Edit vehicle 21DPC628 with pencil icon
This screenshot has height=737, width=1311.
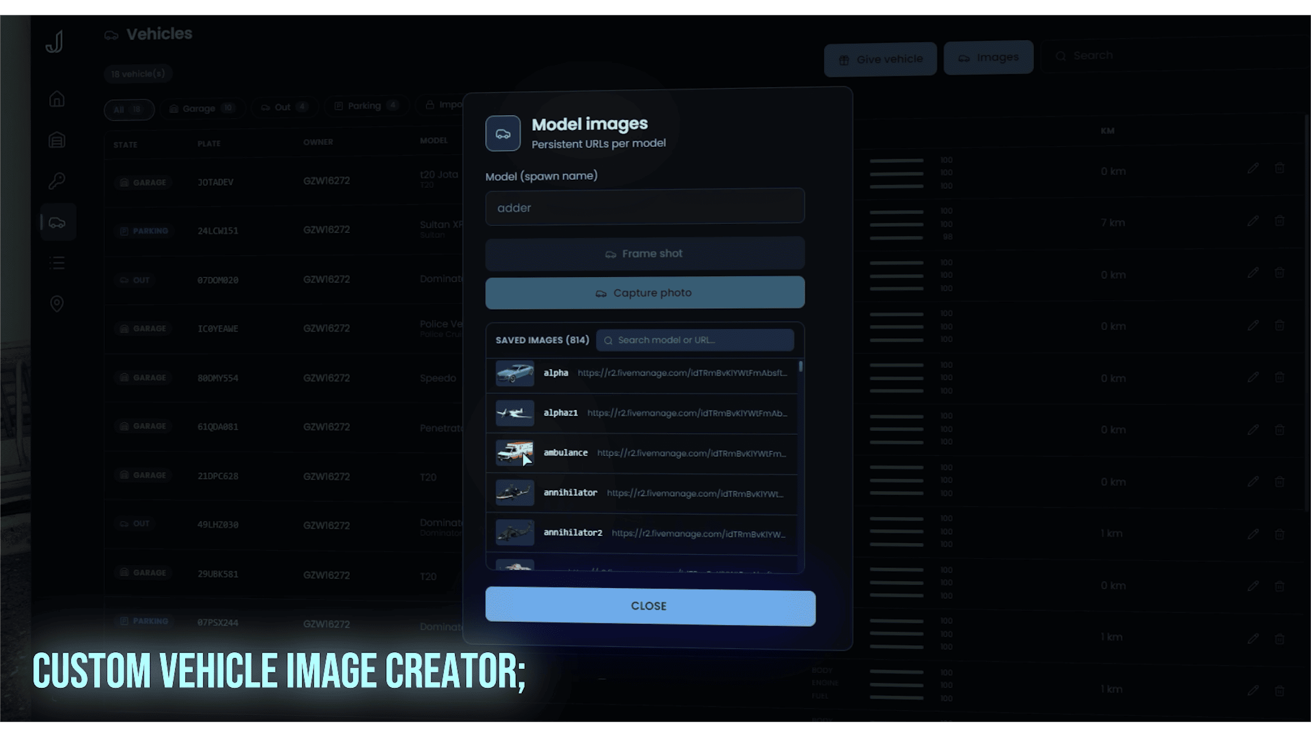[x=1253, y=481]
